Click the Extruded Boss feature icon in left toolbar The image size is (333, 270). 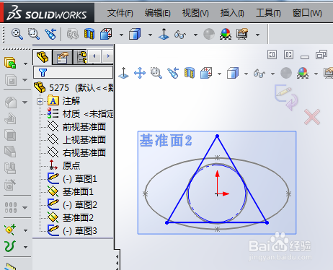pyautogui.click(x=10, y=63)
